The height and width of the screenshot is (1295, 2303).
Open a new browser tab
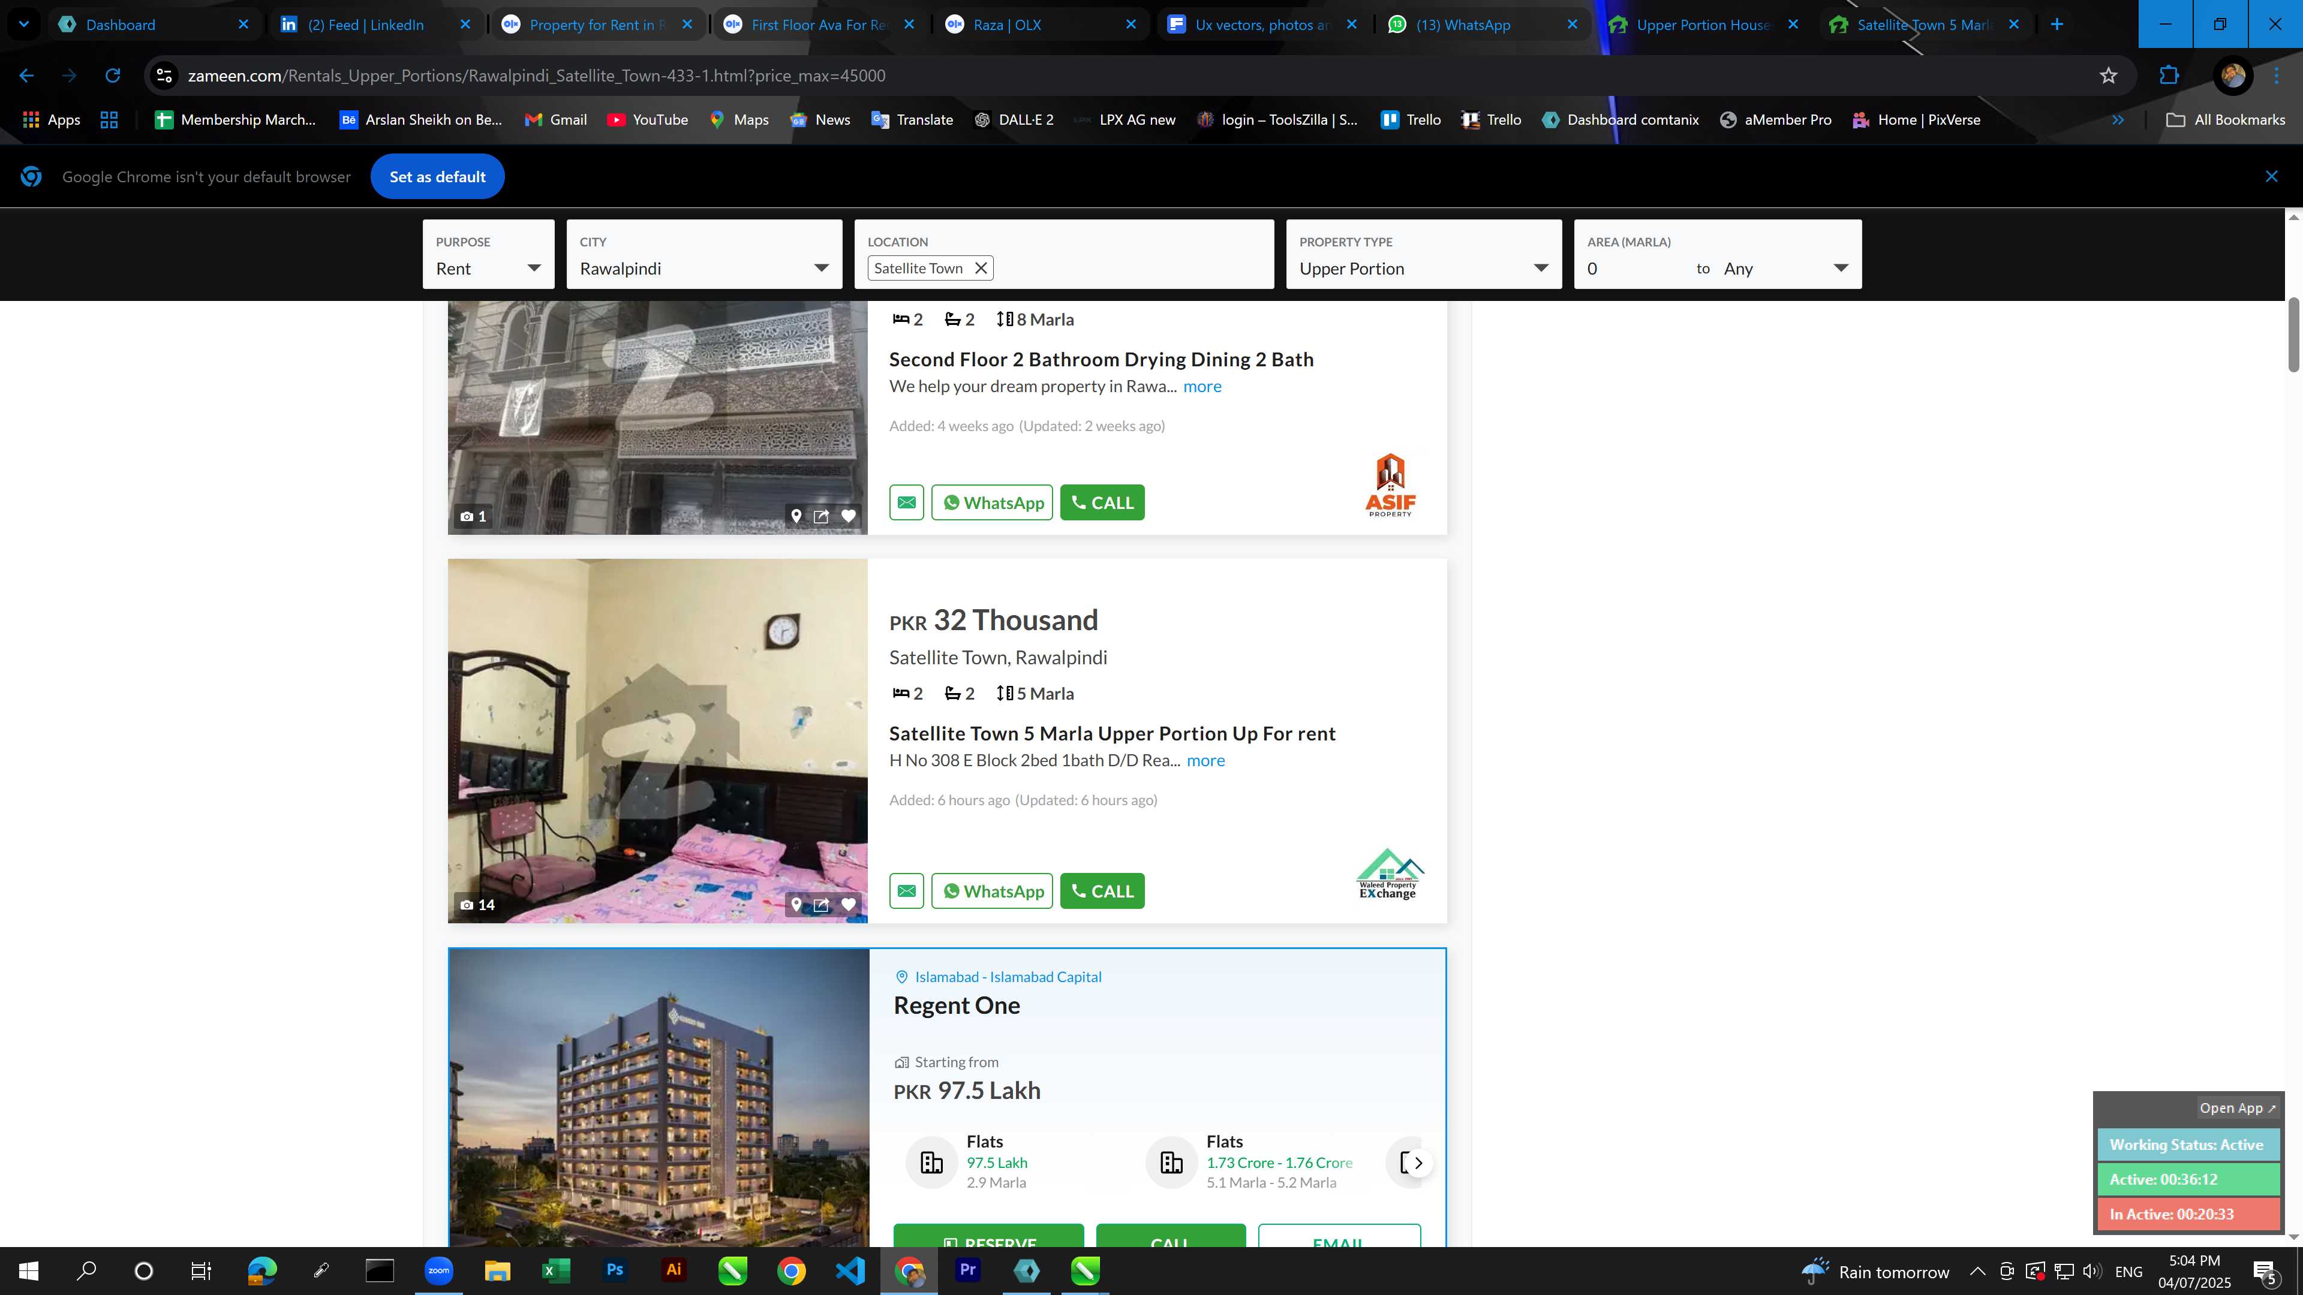[2057, 24]
